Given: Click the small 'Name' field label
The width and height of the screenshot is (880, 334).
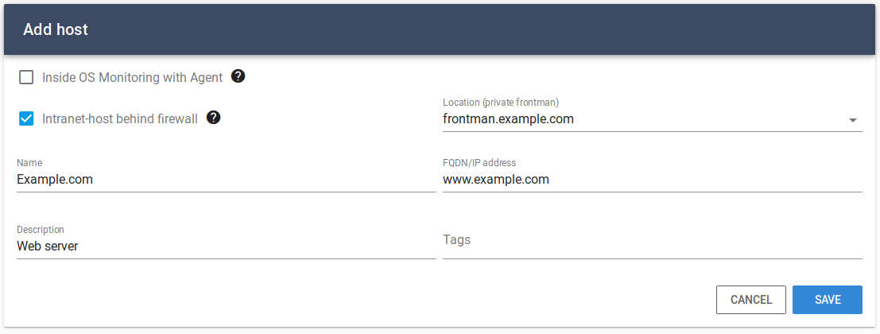Looking at the screenshot, I should [29, 163].
